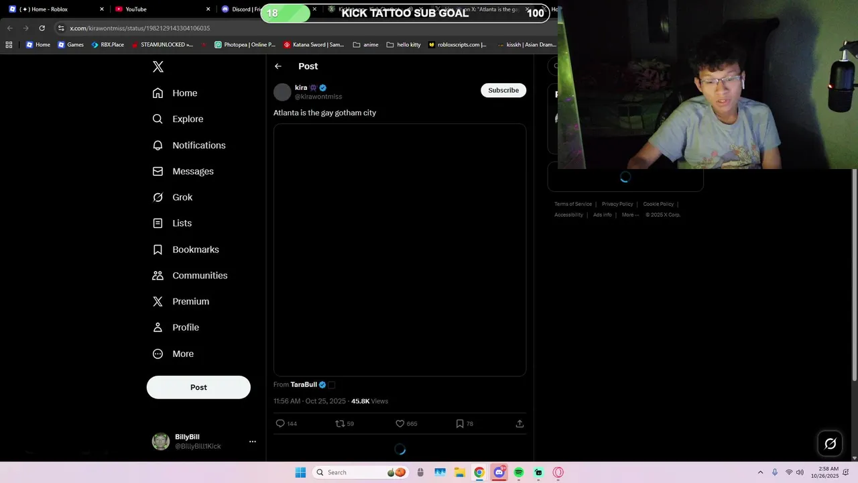
Task: Open the robloxscripts.com bookmark
Action: pyautogui.click(x=458, y=45)
